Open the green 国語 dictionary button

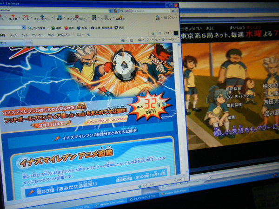click(56, 28)
